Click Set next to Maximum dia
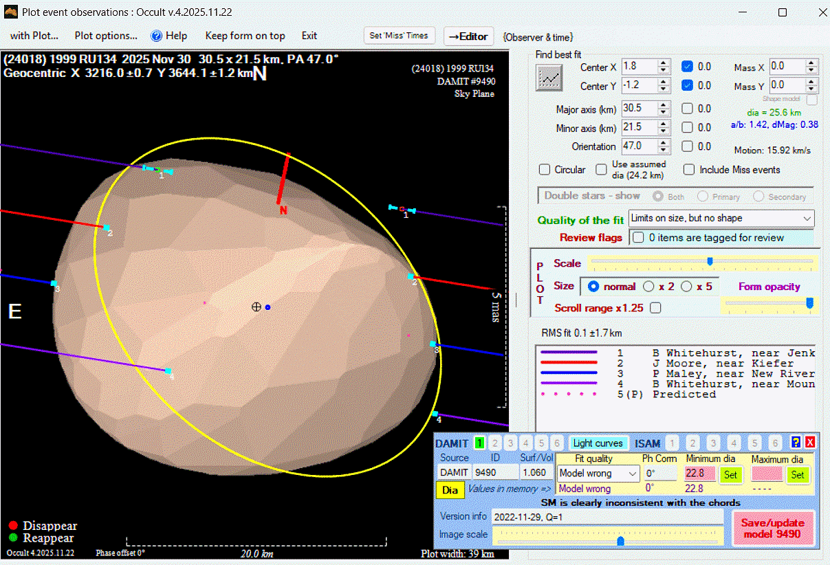Viewport: 830px width, 565px height. click(x=797, y=474)
